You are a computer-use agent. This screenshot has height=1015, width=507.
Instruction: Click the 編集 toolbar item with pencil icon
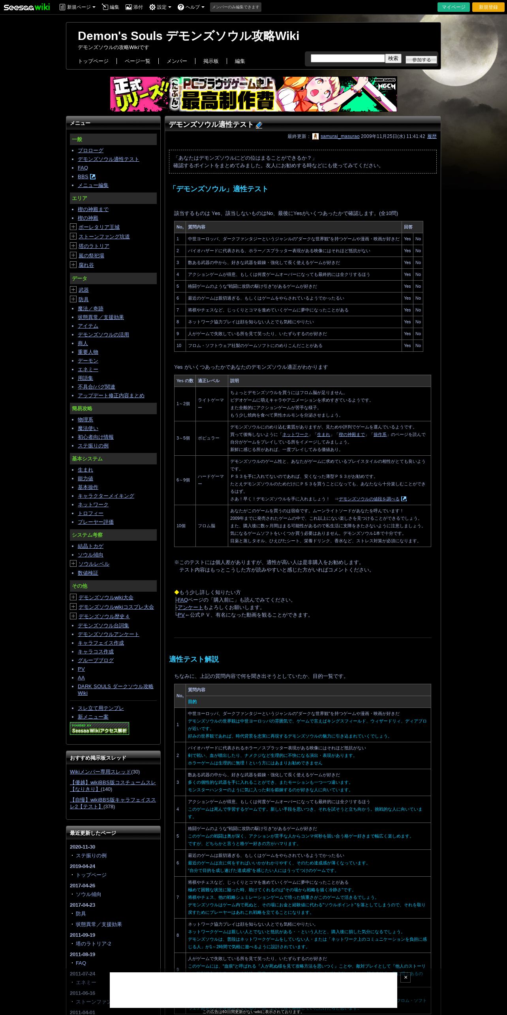(x=111, y=7)
